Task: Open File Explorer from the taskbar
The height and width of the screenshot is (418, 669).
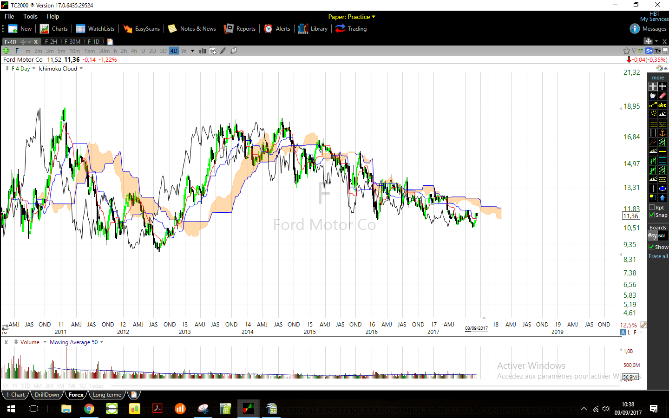Action: point(66,409)
